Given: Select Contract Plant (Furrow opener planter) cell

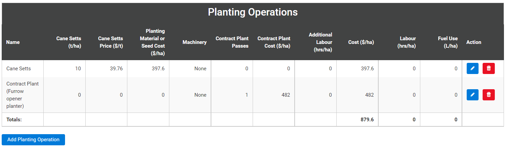Looking at the screenshot, I should 22,95.
